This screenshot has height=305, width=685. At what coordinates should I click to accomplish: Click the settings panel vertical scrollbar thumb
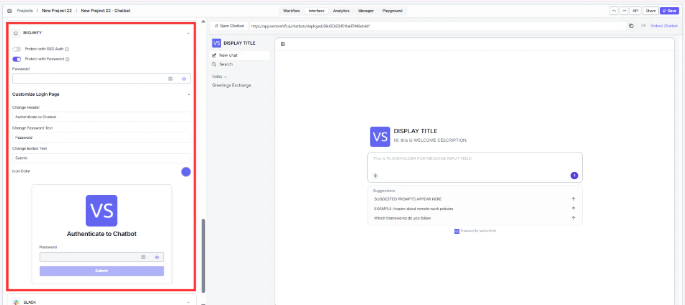[203, 256]
